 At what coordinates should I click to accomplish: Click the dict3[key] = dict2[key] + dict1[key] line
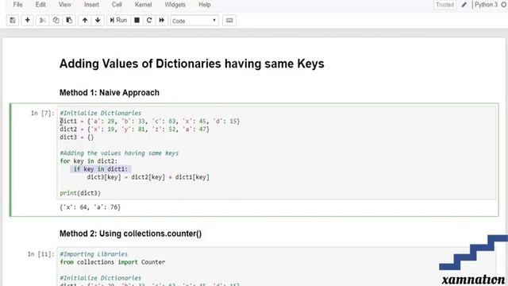pyautogui.click(x=148, y=177)
